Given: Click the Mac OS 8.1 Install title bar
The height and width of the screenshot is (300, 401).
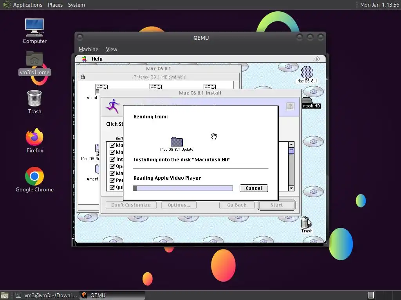Looking at the screenshot, I should (200, 93).
